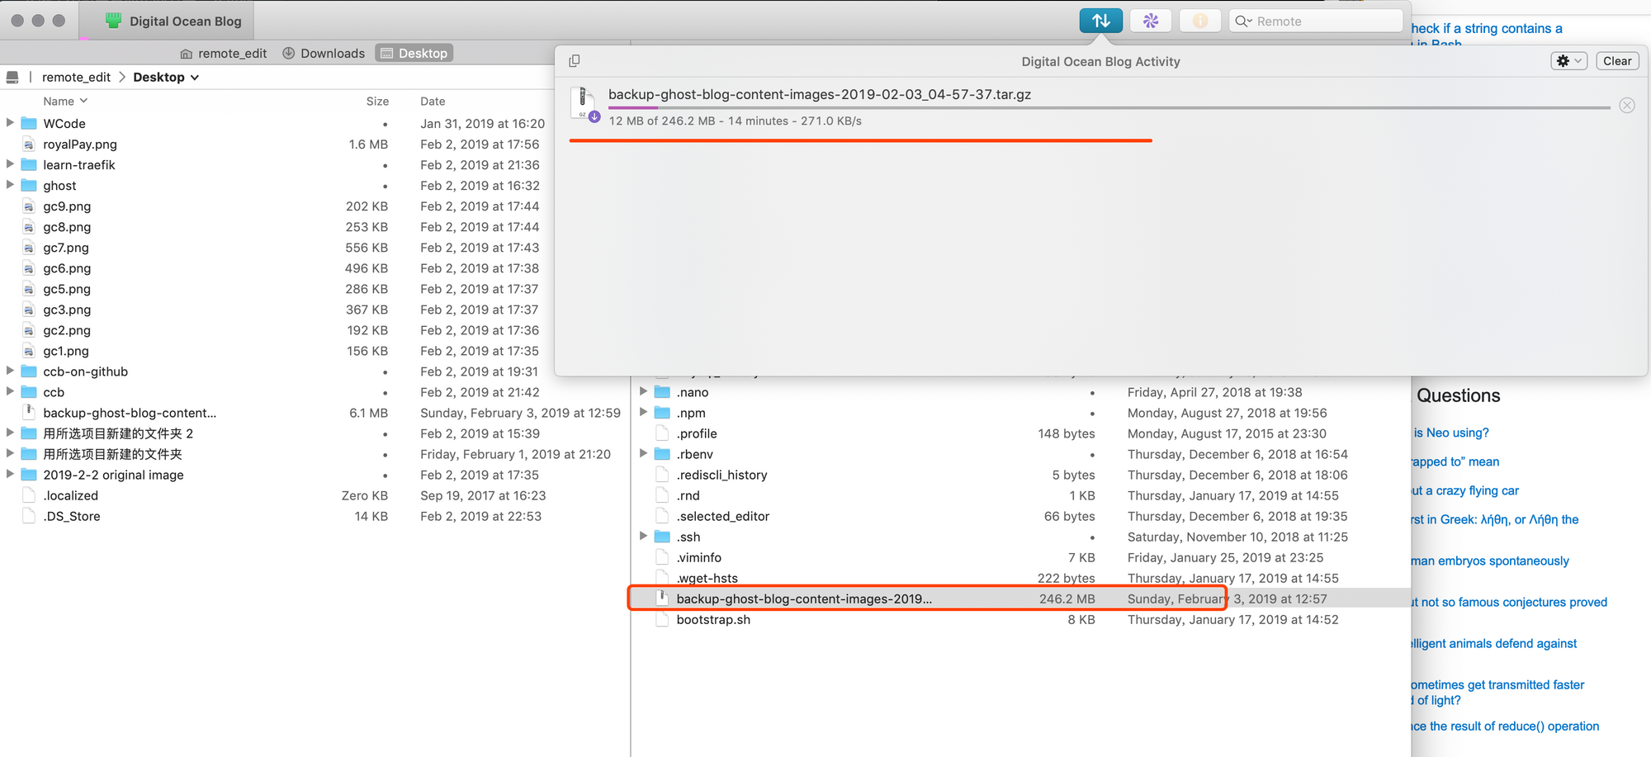The image size is (1651, 757).
Task: Select the royalPay.png file icon
Action: (x=29, y=144)
